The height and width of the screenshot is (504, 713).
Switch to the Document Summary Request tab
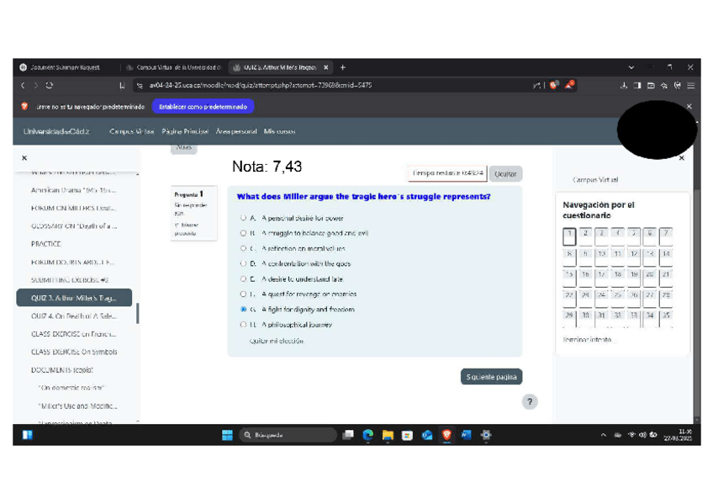click(64, 67)
